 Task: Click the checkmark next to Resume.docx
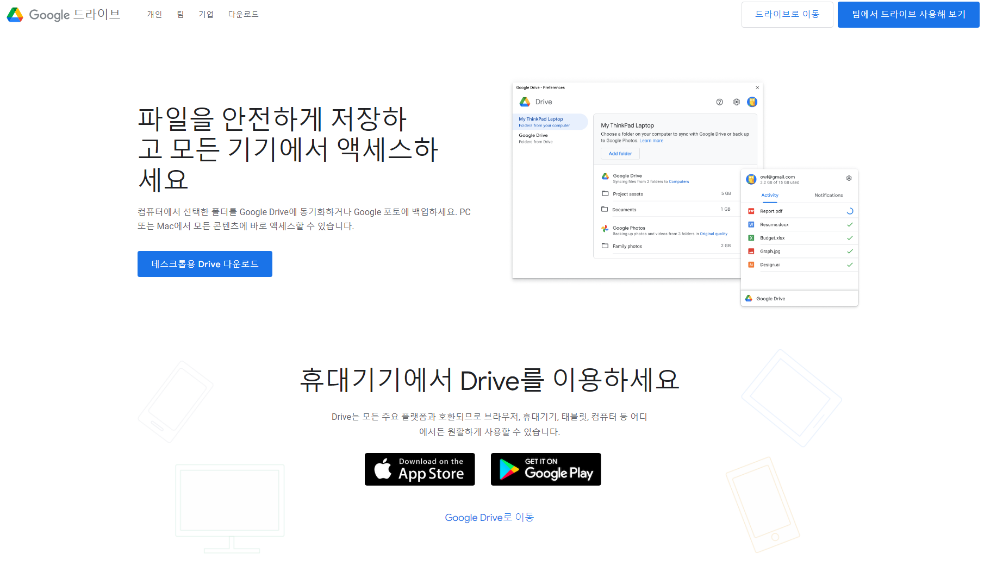point(850,224)
